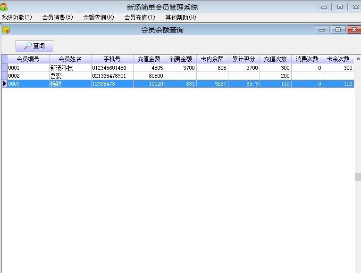Select member number cell 0002
361x273 pixels.
(x=28, y=76)
